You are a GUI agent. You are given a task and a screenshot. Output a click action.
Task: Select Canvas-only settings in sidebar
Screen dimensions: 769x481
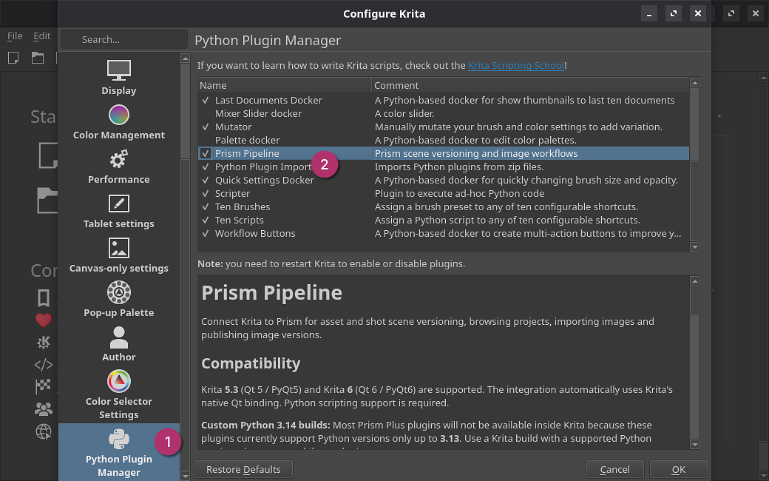click(x=119, y=256)
